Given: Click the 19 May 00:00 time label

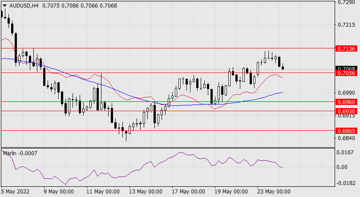Looking at the screenshot, I should (231, 192).
